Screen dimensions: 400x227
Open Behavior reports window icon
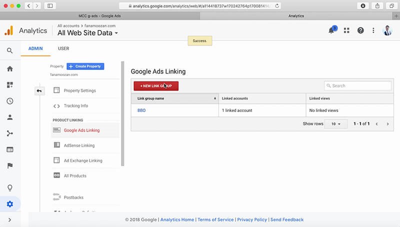pyautogui.click(x=9, y=149)
